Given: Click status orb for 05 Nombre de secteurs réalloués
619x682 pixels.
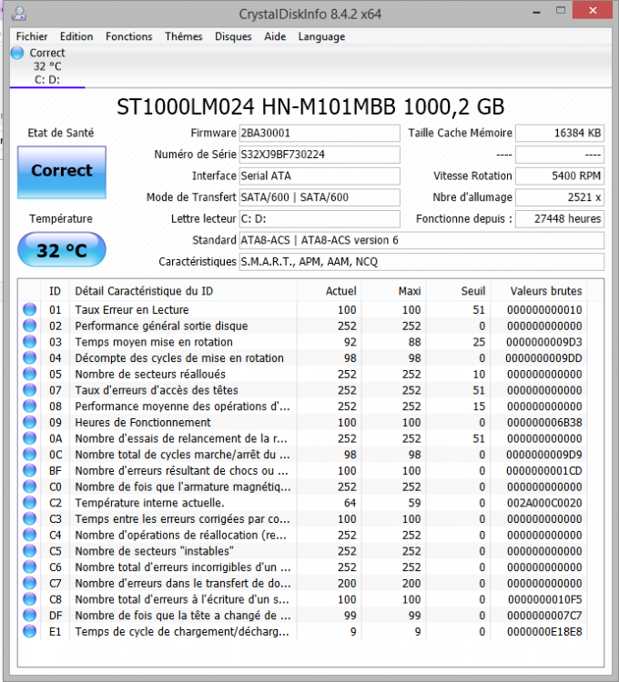Looking at the screenshot, I should (x=29, y=374).
